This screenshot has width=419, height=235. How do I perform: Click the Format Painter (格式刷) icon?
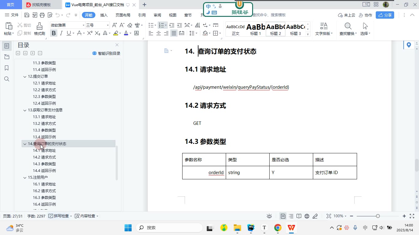[39, 29]
